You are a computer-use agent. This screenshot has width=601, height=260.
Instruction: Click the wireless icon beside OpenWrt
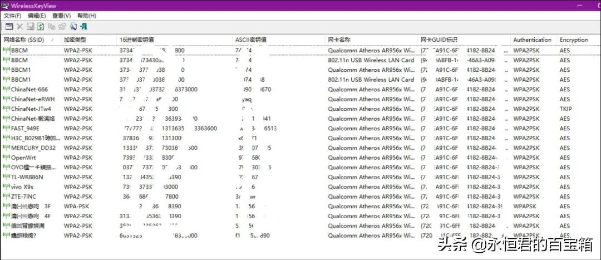[x=7, y=157]
